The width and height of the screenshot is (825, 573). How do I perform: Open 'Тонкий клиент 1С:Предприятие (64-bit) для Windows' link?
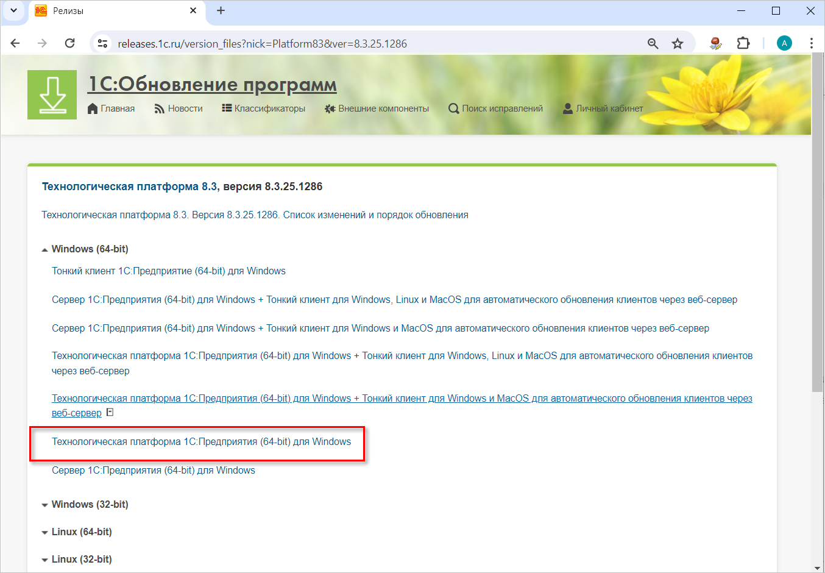(169, 271)
